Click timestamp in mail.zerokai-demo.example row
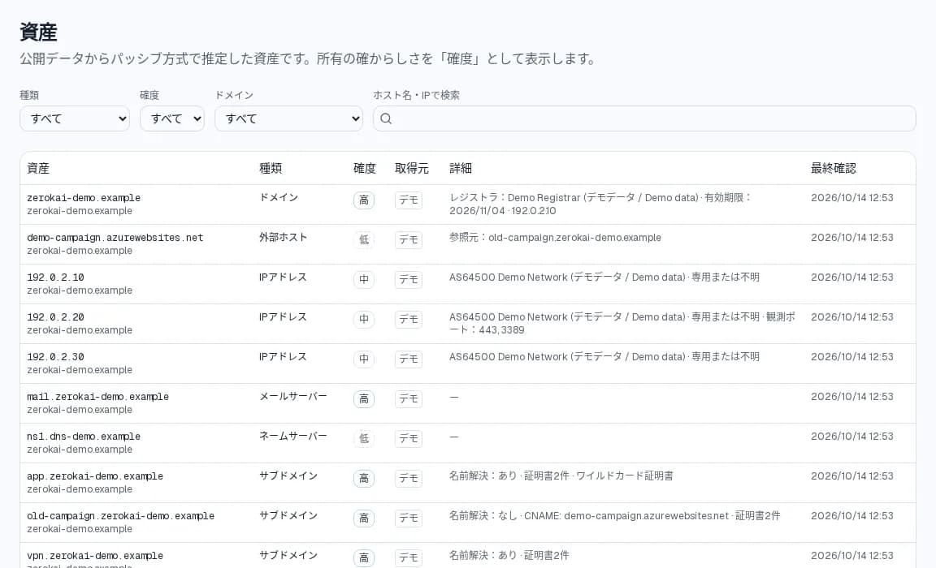The width and height of the screenshot is (936, 568). [x=851, y=397]
